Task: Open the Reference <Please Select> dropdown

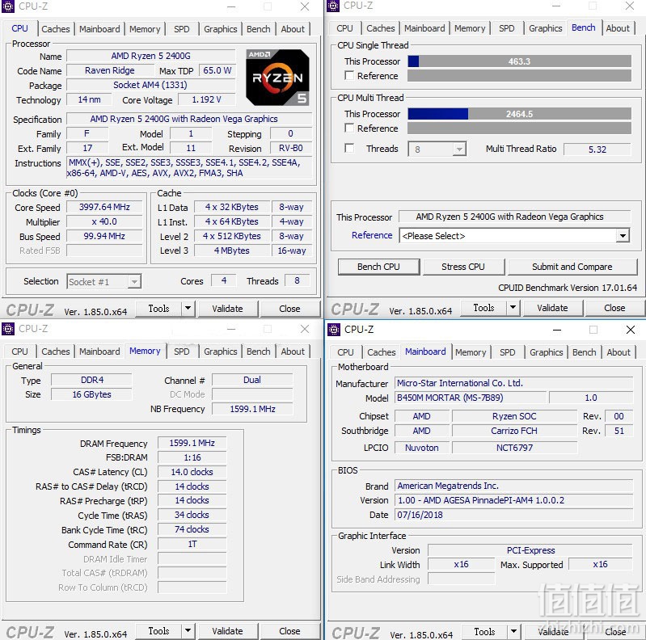Action: 514,236
